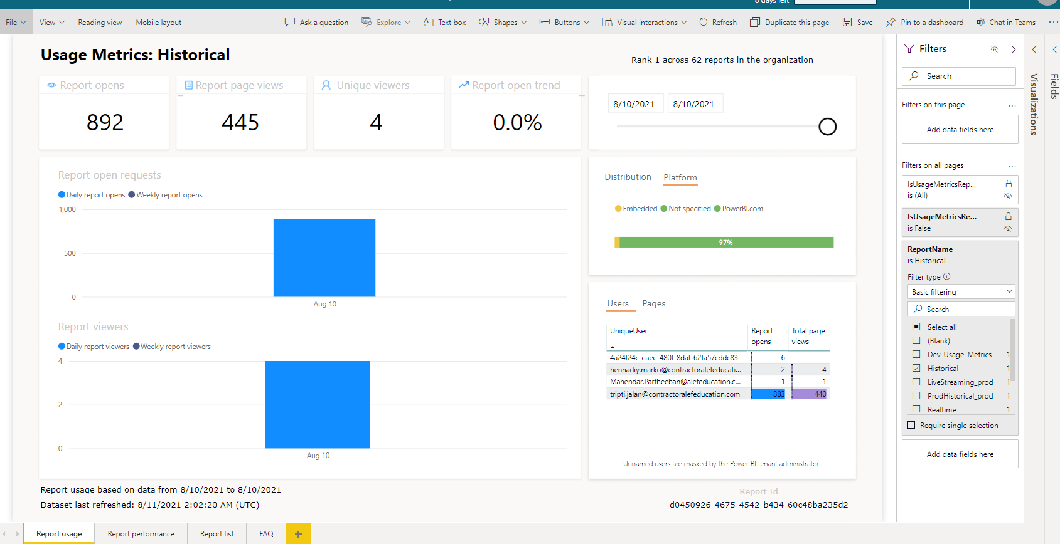
Task: Check the Dev_Usage_Metrics filter option
Action: pyautogui.click(x=916, y=354)
